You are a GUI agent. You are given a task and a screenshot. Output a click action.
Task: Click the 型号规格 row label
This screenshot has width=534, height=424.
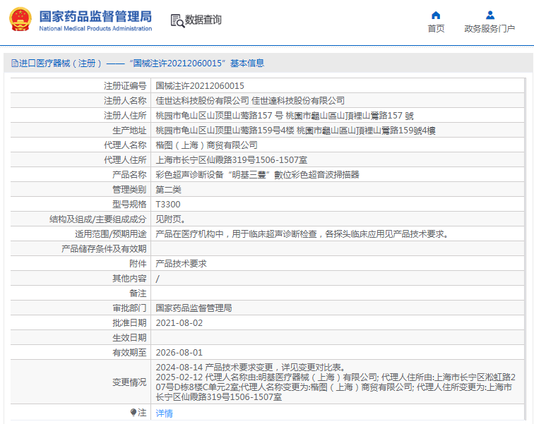click(x=129, y=205)
